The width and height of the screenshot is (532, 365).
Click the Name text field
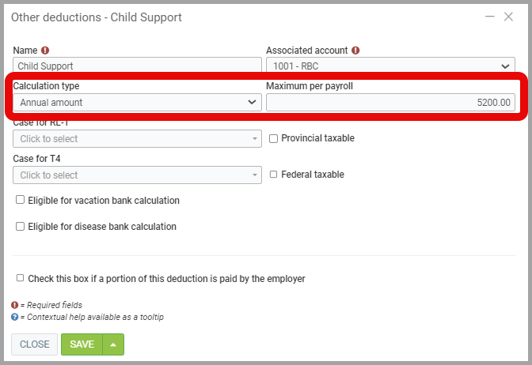(x=137, y=66)
